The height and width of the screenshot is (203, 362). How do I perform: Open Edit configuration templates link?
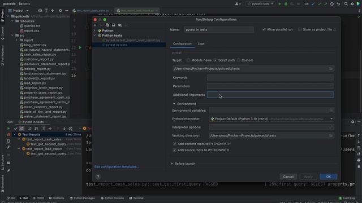pyautogui.click(x=117, y=167)
